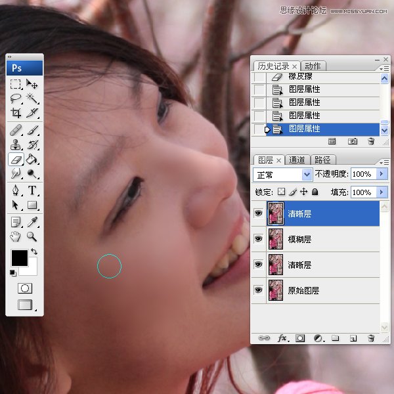Create a new group folder in Layers panel
The image size is (394, 394).
pos(335,338)
